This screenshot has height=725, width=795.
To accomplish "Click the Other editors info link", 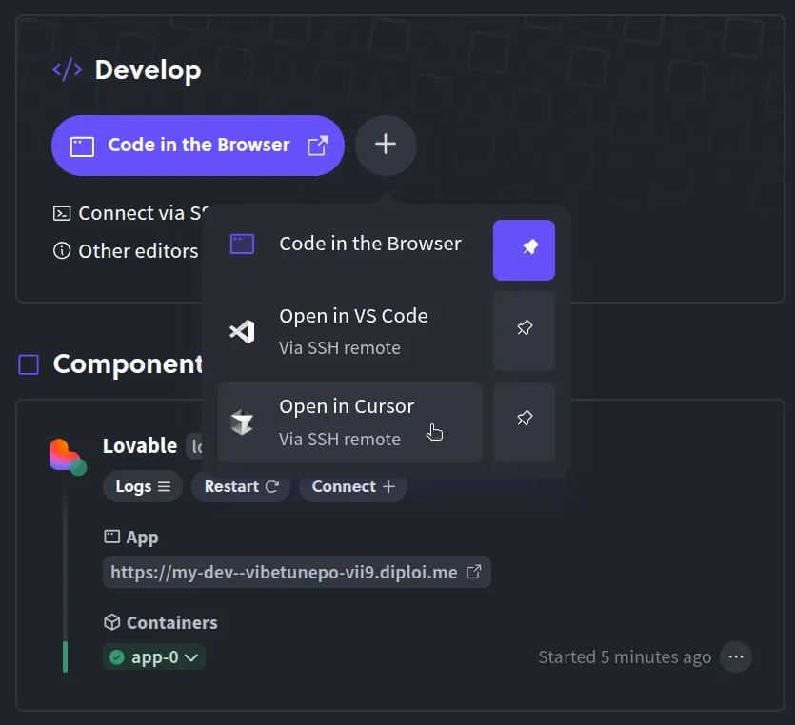I will pyautogui.click(x=127, y=251).
